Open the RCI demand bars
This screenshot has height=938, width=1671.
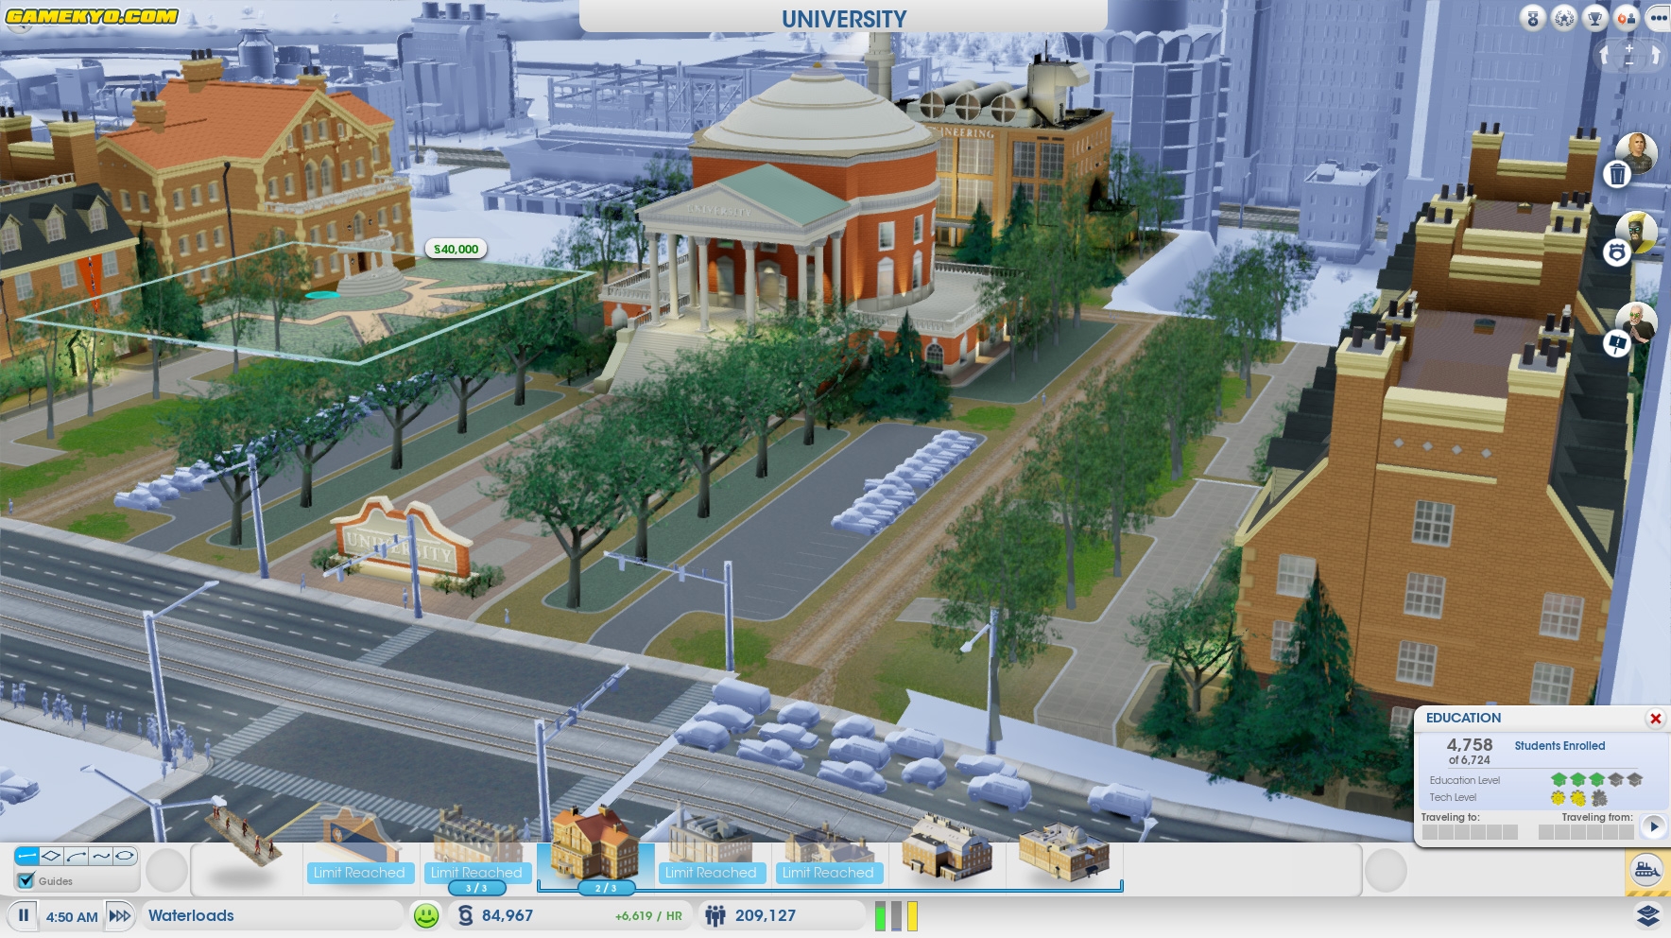(897, 915)
